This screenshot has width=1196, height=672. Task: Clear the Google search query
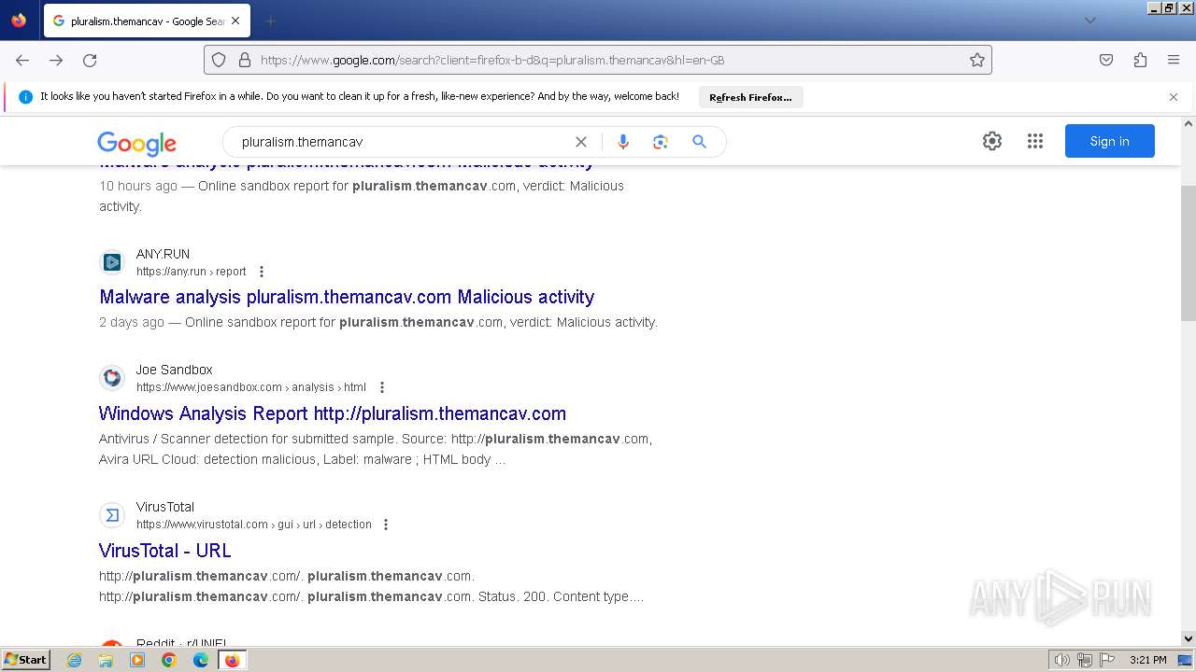(581, 142)
